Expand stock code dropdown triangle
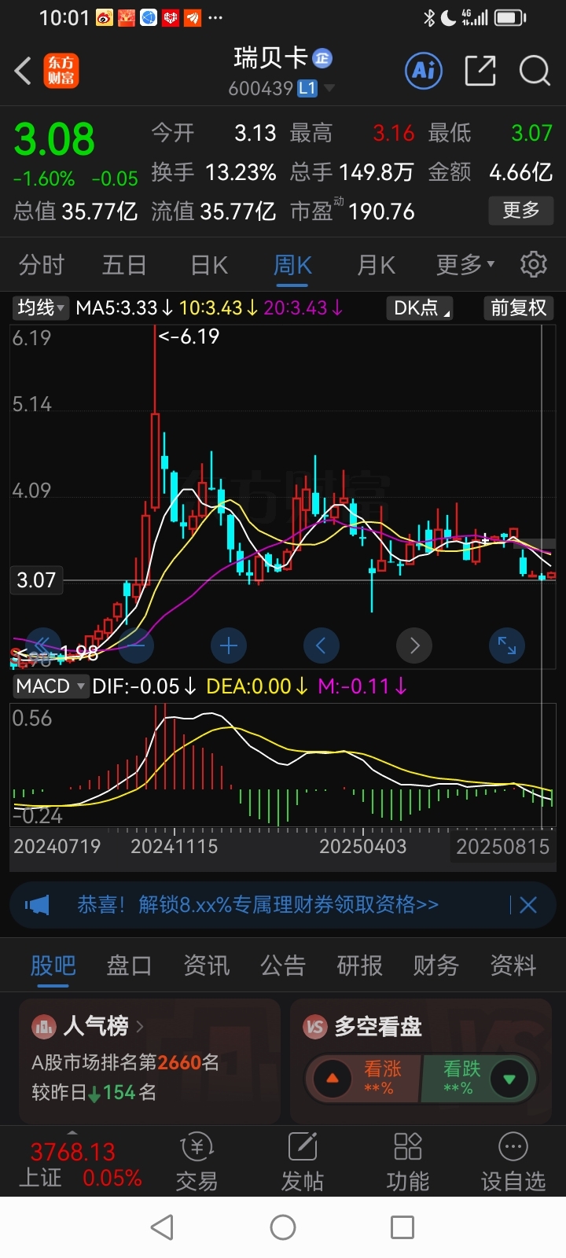This screenshot has width=566, height=1258. click(x=329, y=88)
